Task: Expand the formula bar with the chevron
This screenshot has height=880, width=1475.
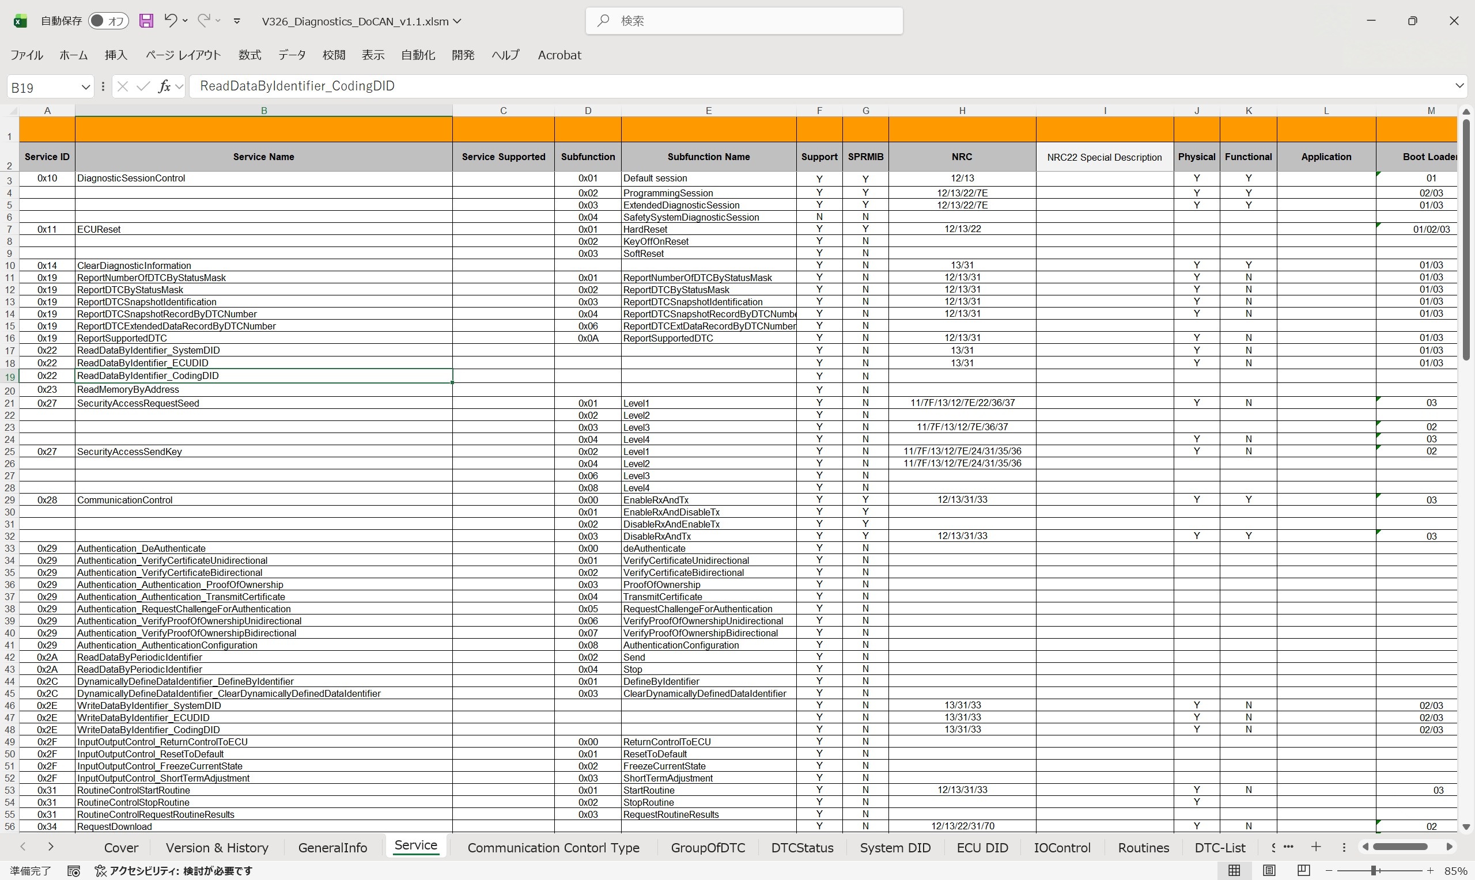Action: click(1459, 86)
